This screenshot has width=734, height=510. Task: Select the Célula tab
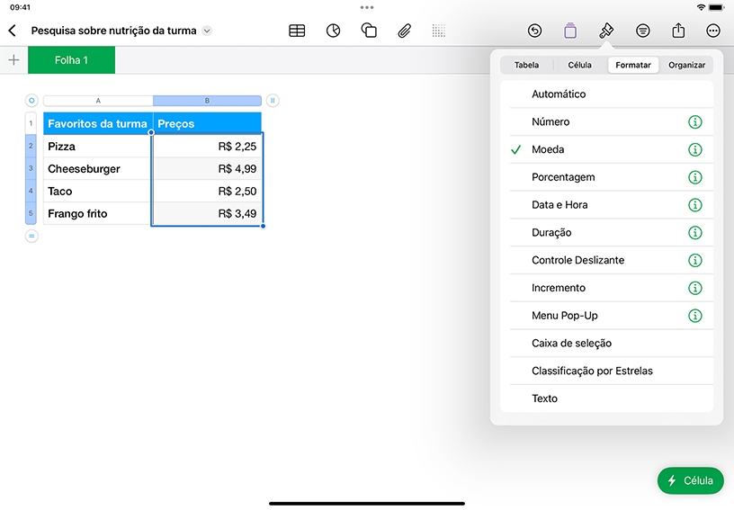(579, 65)
